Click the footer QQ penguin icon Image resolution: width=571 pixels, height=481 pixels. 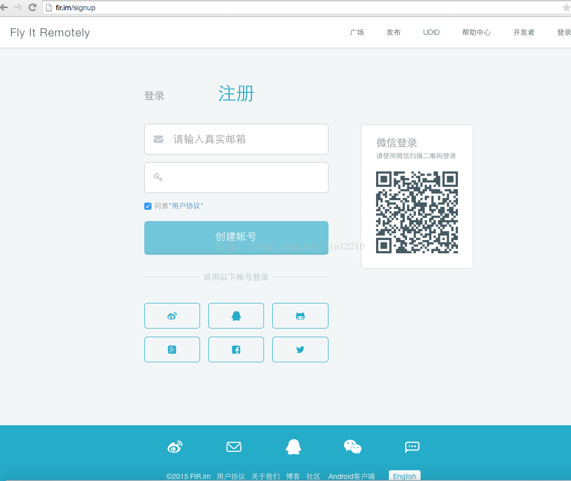click(x=293, y=446)
